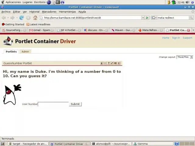Launch the terminal icon in top panel
195x146 pixels.
[x=58, y=2]
